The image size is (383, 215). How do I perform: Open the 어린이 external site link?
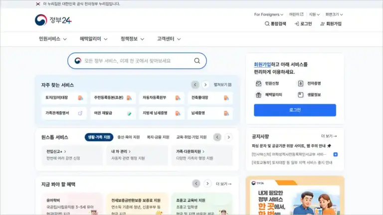296,14
